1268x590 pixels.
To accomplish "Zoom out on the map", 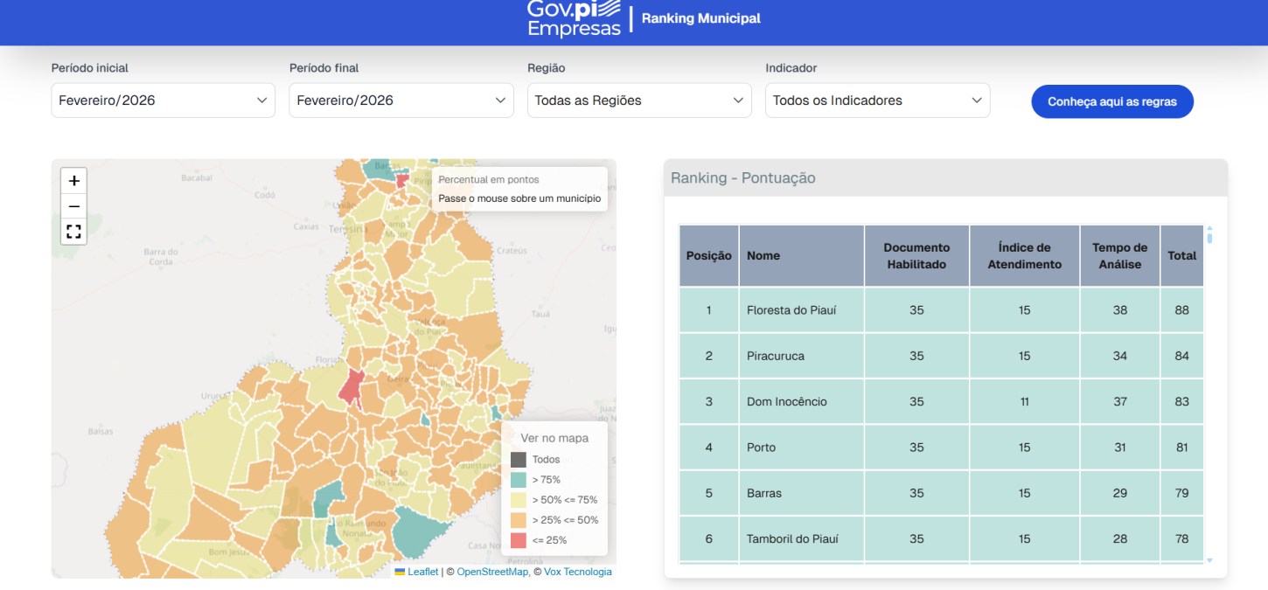I will coord(73,206).
